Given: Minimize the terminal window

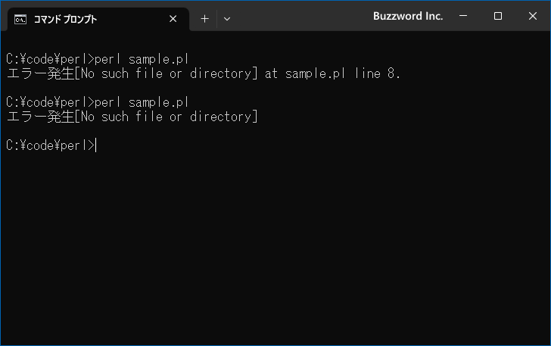Looking at the screenshot, I should click(x=463, y=16).
